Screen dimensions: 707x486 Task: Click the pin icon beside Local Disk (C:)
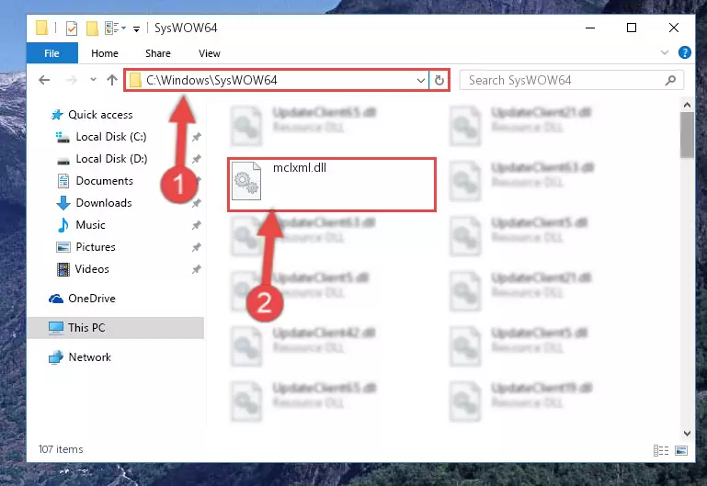click(196, 137)
